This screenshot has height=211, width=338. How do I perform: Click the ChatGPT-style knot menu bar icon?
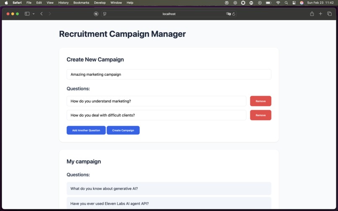pyautogui.click(x=235, y=3)
